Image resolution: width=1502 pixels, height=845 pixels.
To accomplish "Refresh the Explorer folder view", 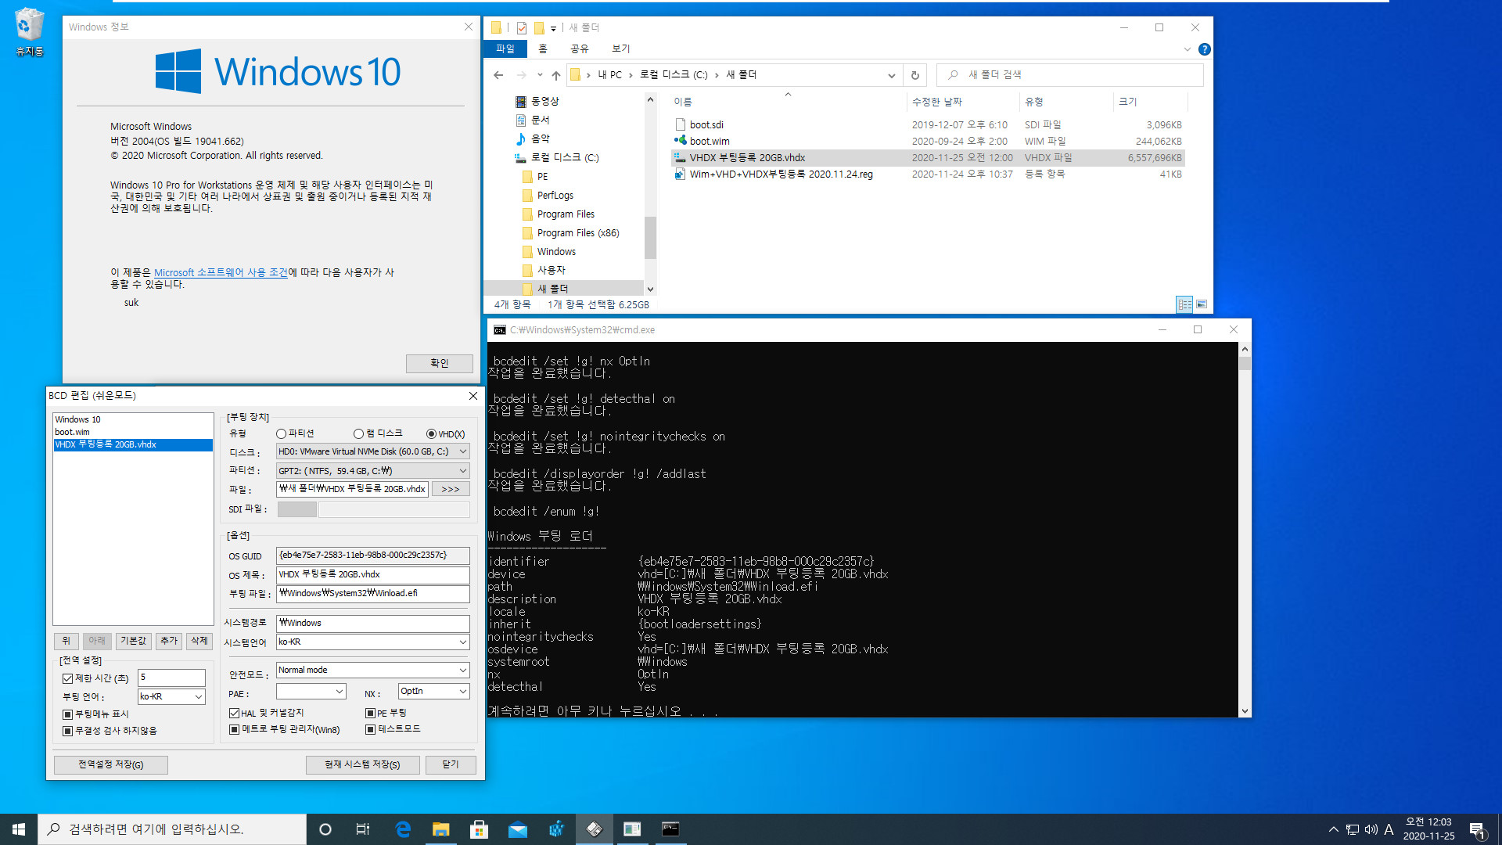I will [914, 75].
